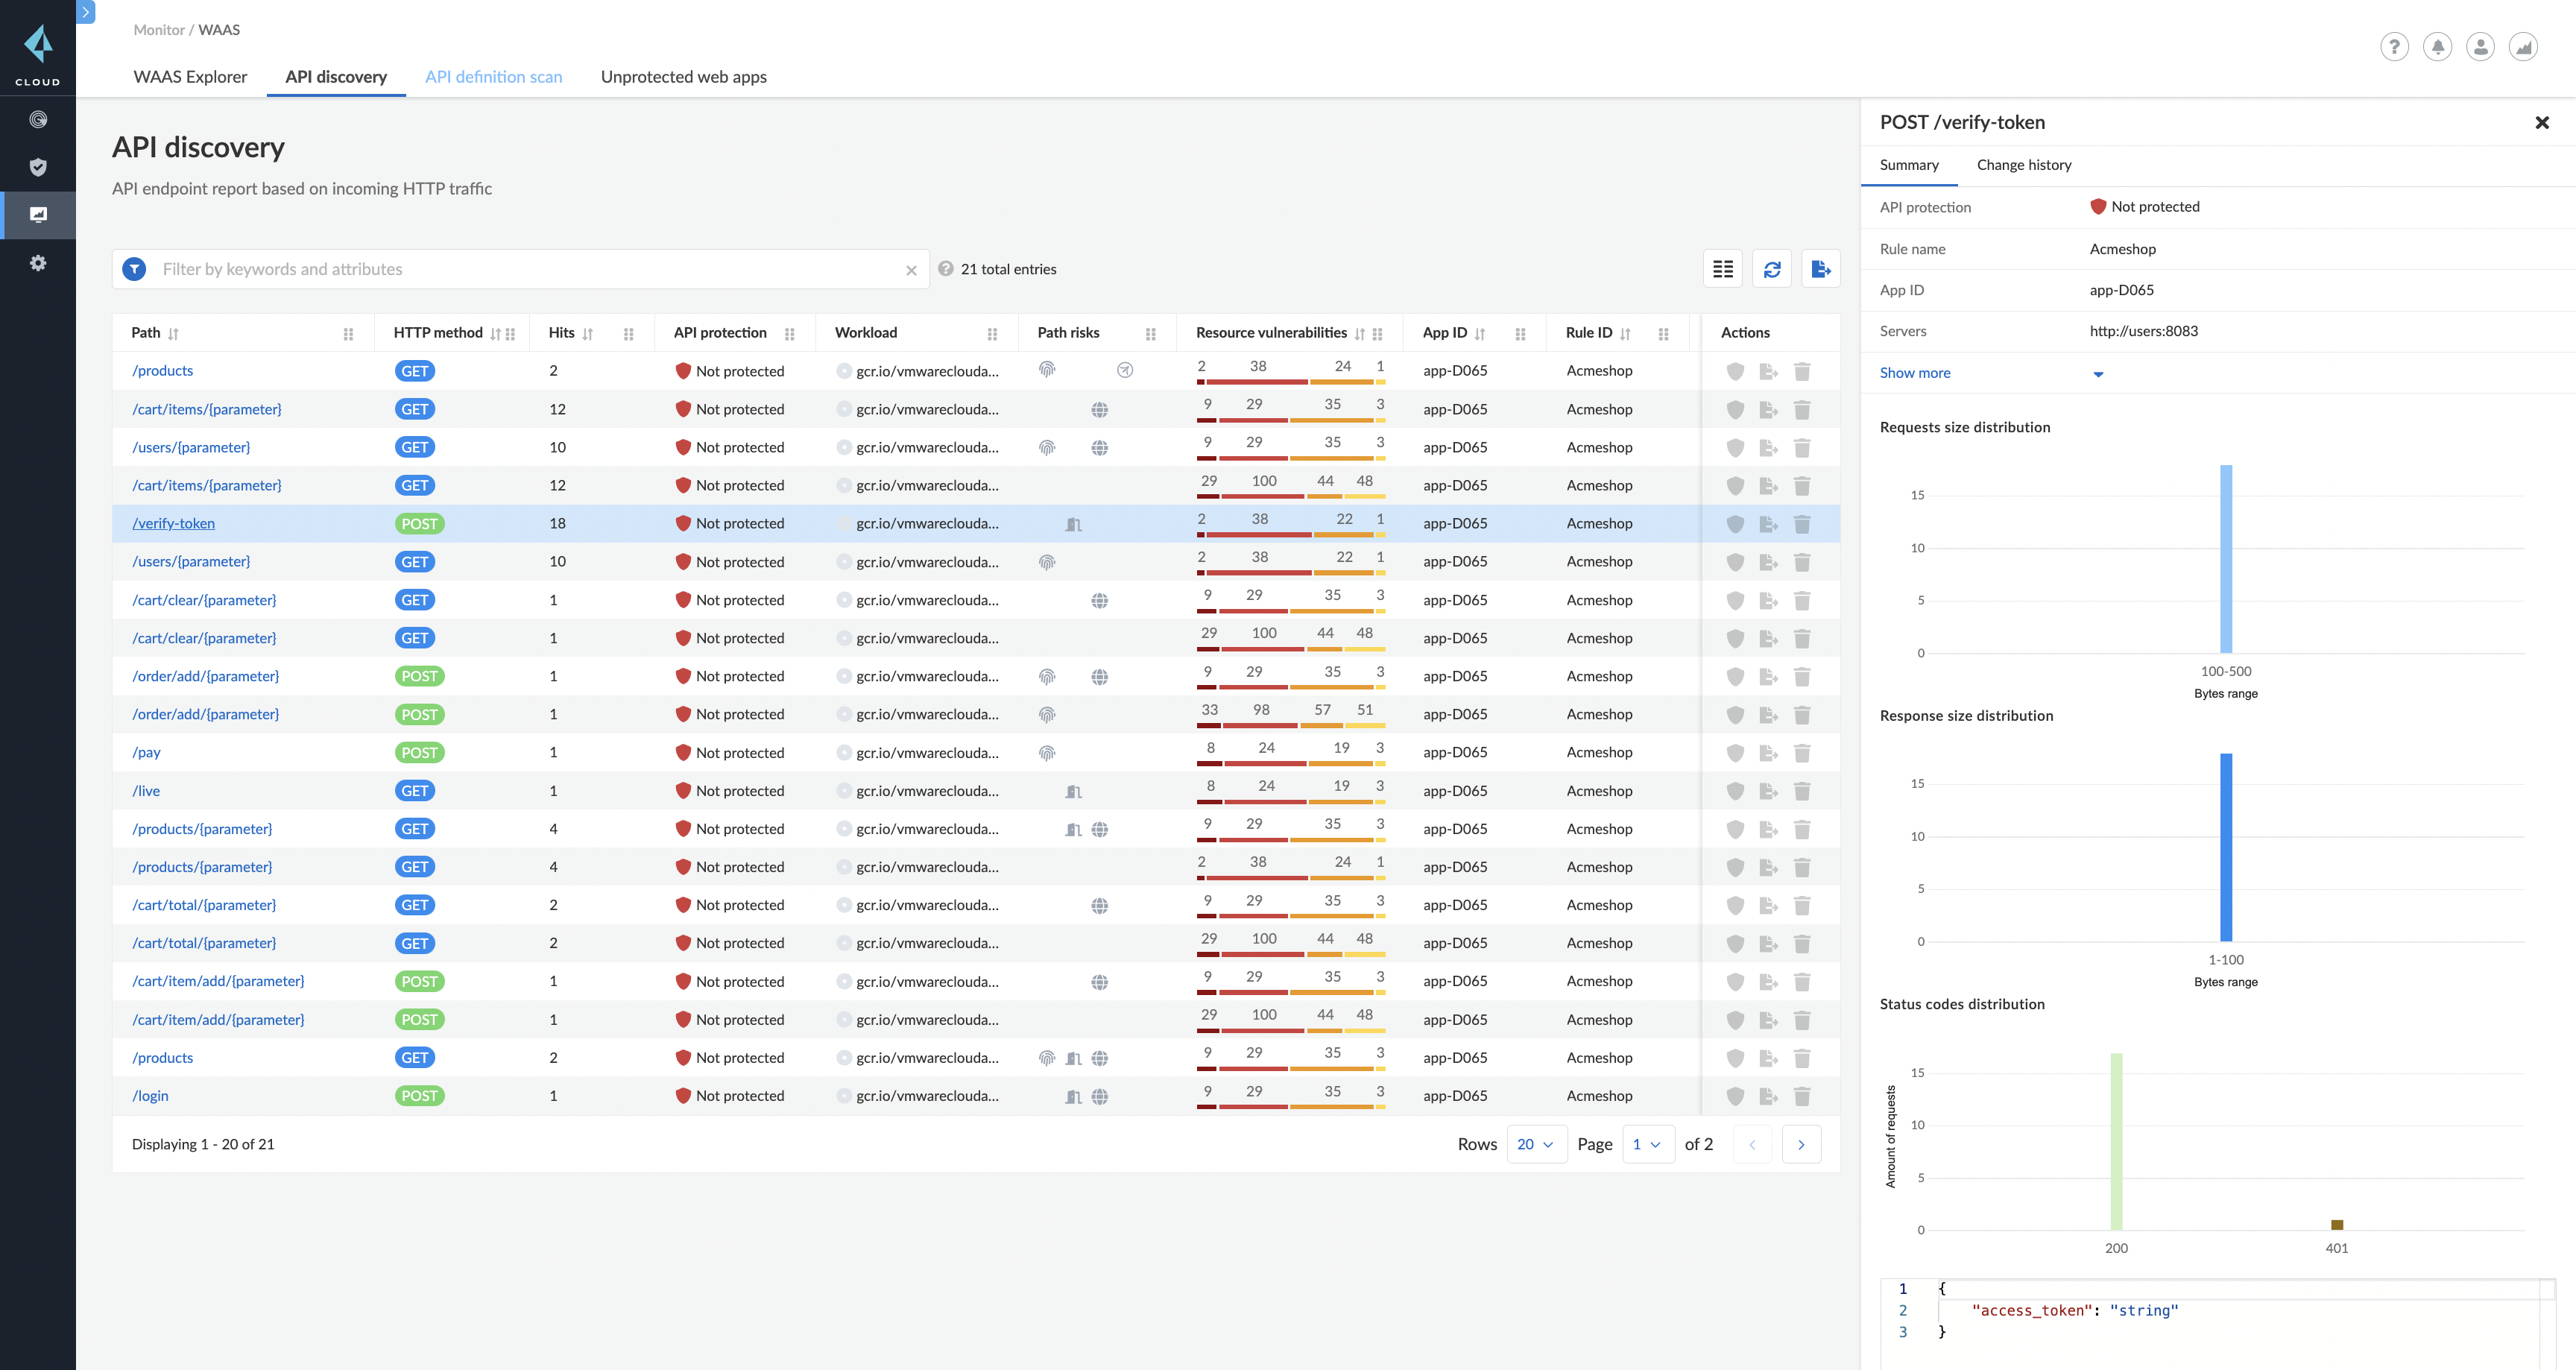Image resolution: width=2576 pixels, height=1370 pixels.
Task: Delete the /pay row with trash icon
Action: [1802, 753]
